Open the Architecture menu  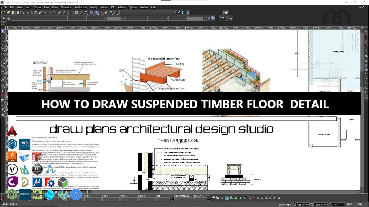coord(81,7)
